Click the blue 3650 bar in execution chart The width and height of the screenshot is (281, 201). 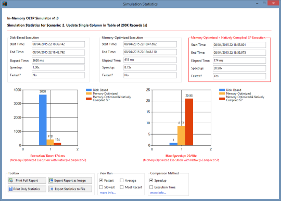pos(43,120)
